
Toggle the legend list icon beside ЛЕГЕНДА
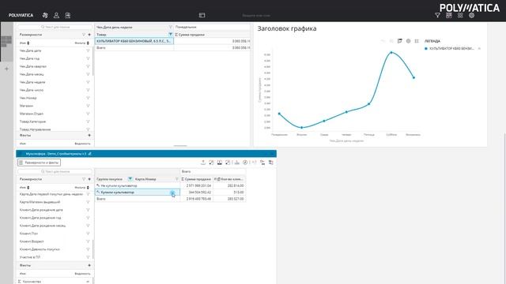[x=417, y=41]
